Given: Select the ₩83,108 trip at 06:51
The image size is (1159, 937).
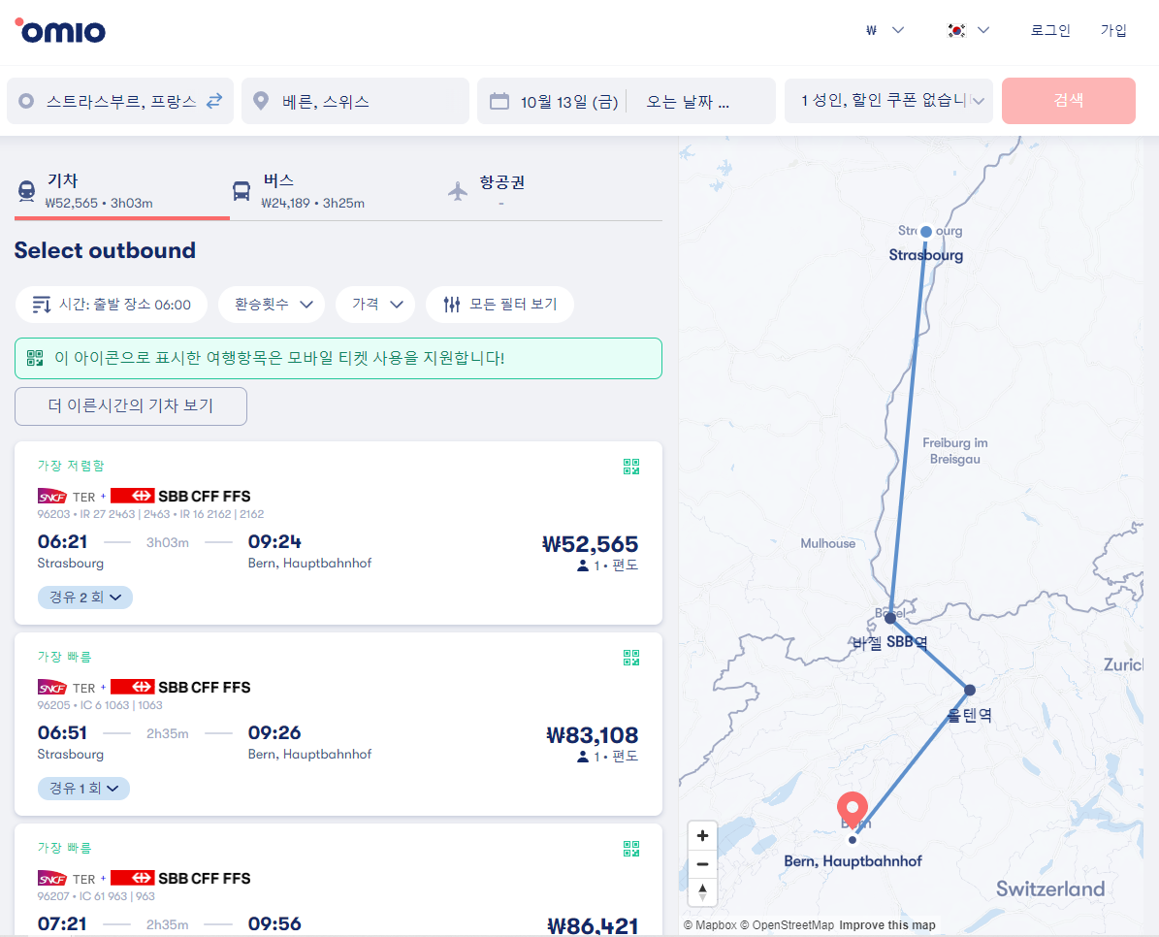Looking at the screenshot, I should click(338, 725).
